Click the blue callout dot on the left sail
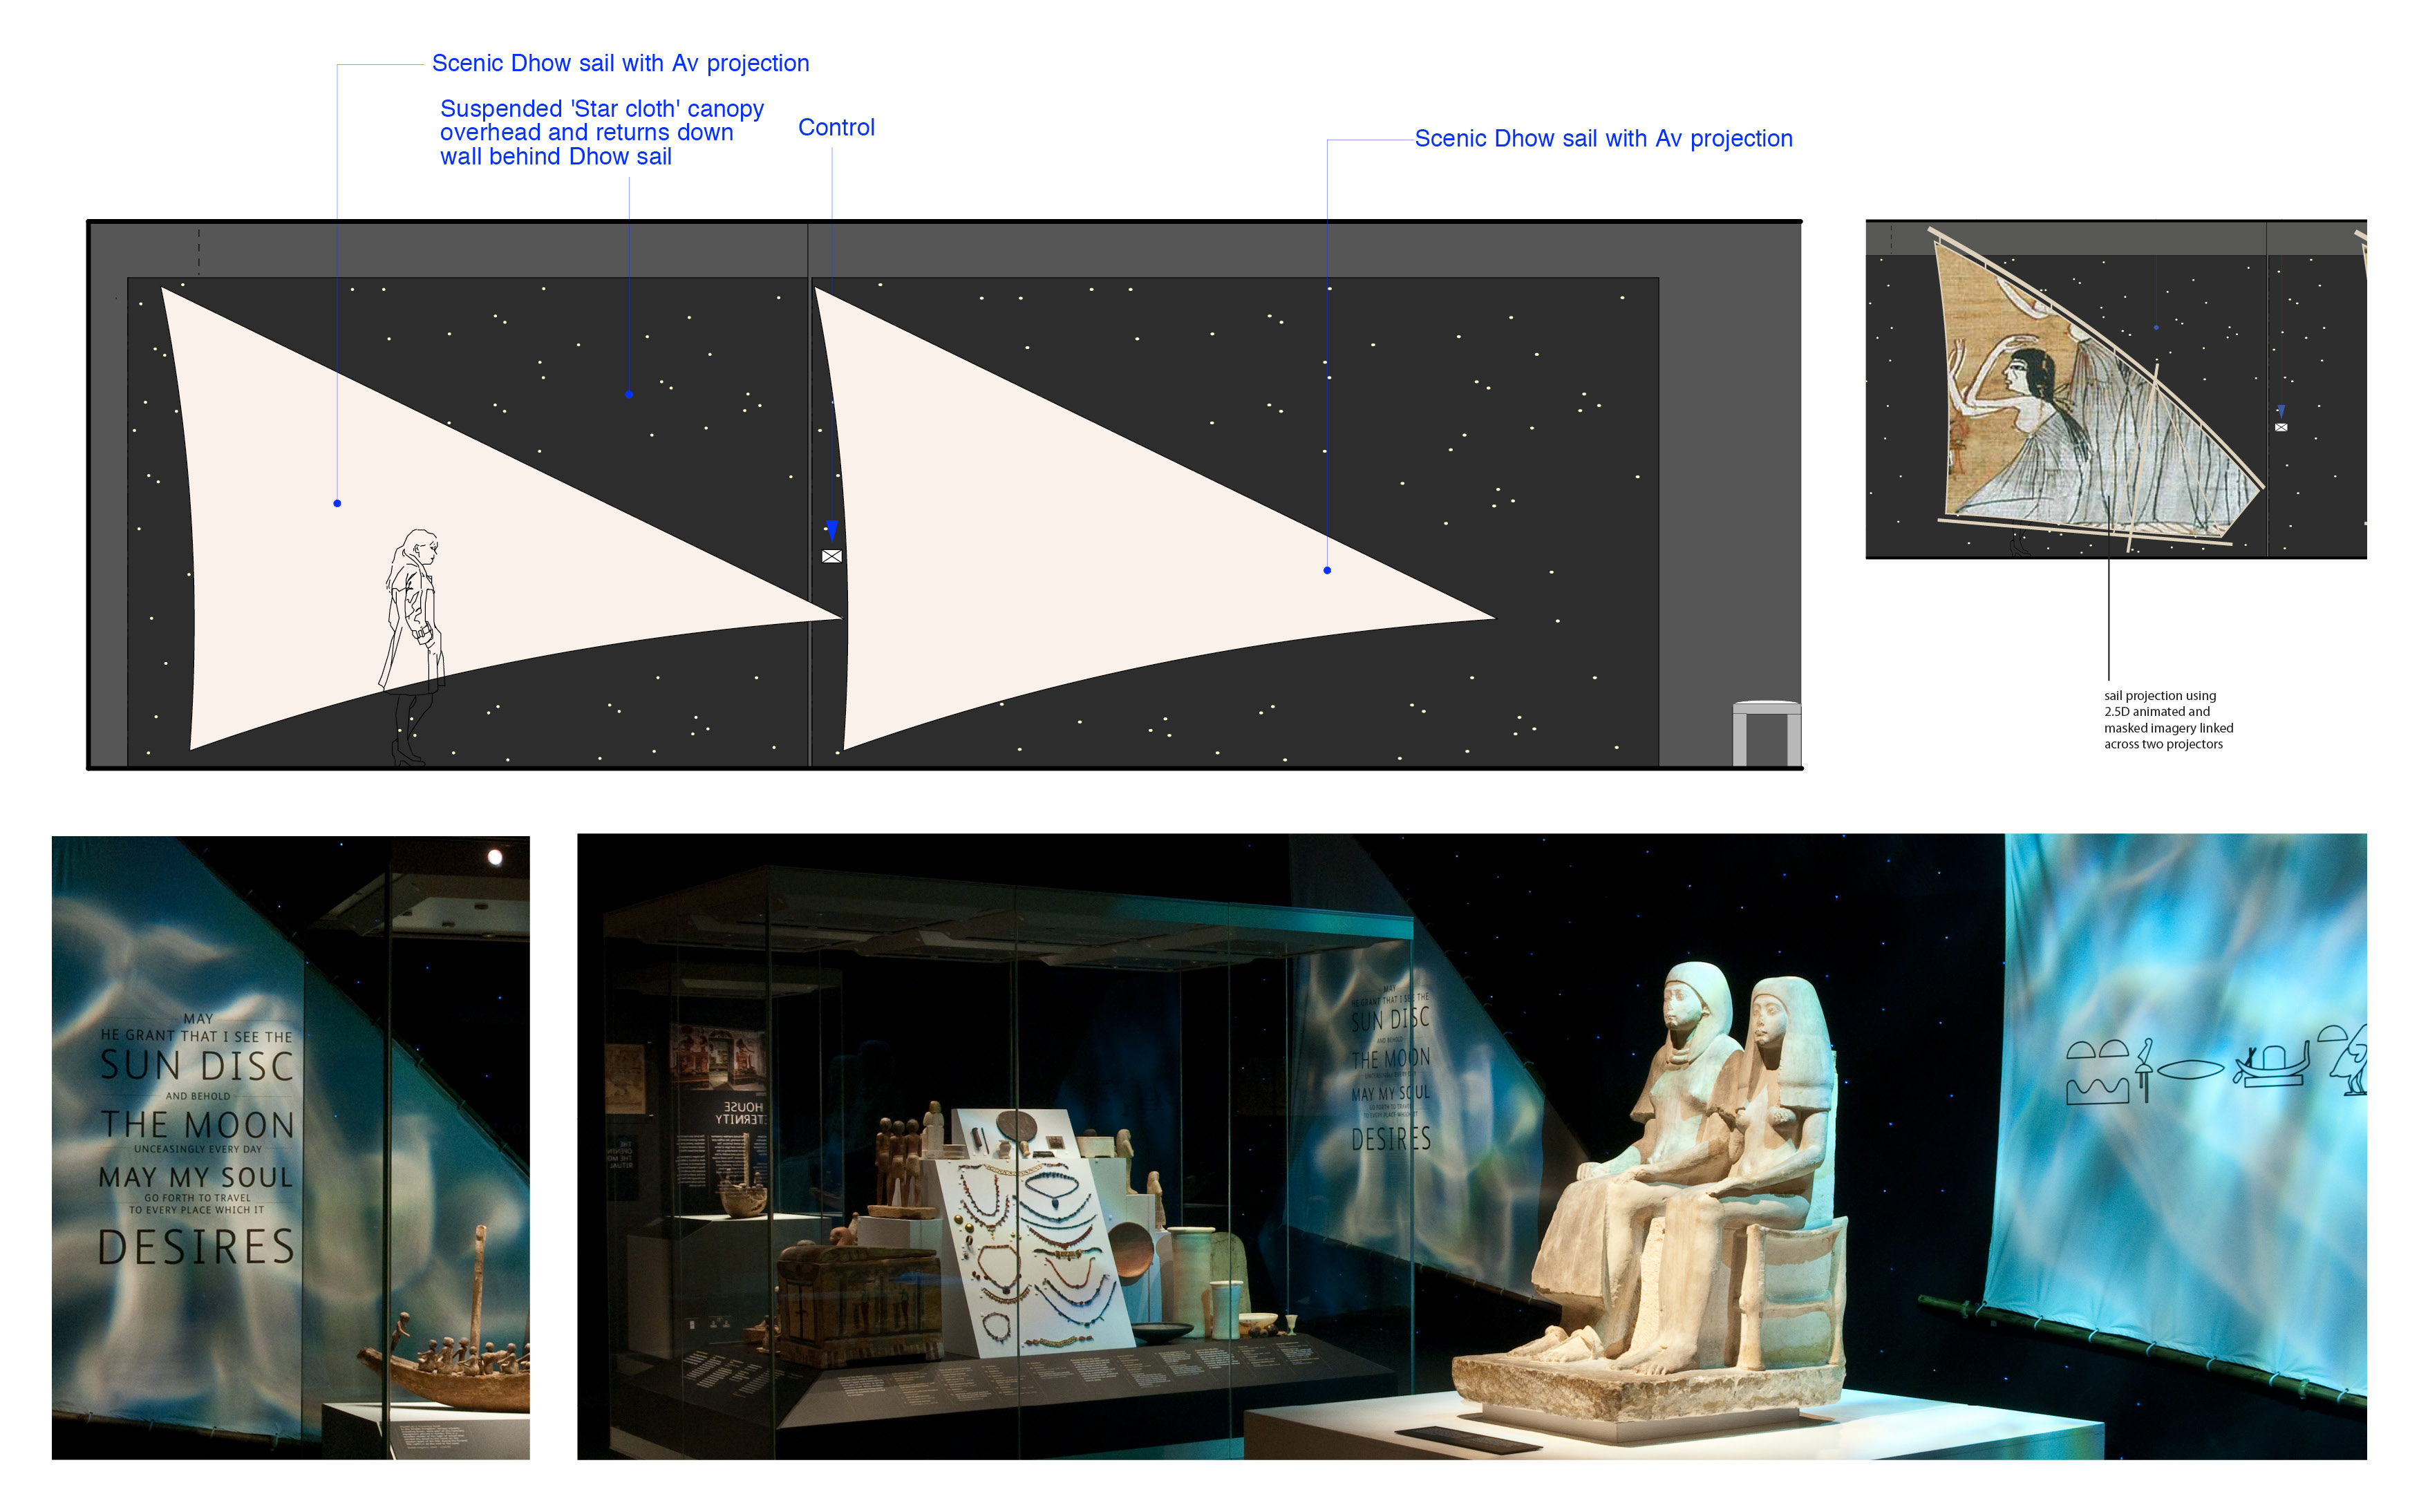The width and height of the screenshot is (2419, 1512). (337, 503)
